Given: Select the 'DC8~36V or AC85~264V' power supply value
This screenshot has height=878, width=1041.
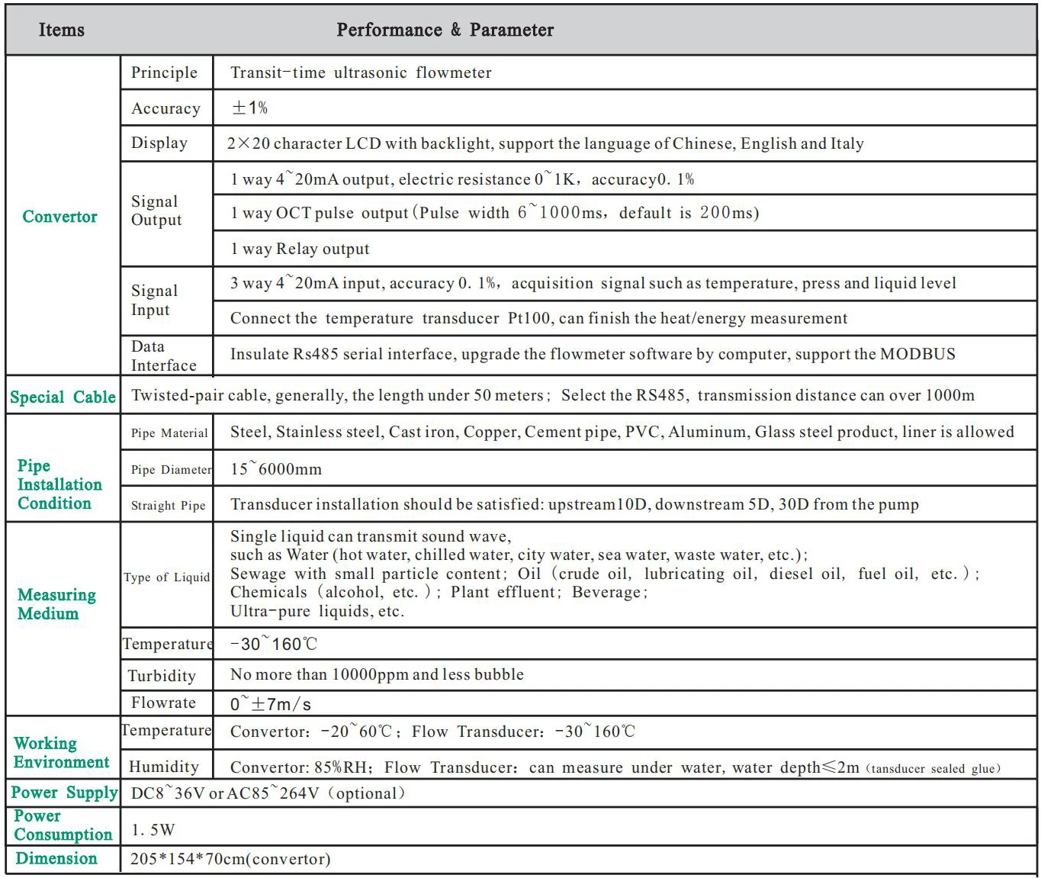Looking at the screenshot, I should point(268,793).
